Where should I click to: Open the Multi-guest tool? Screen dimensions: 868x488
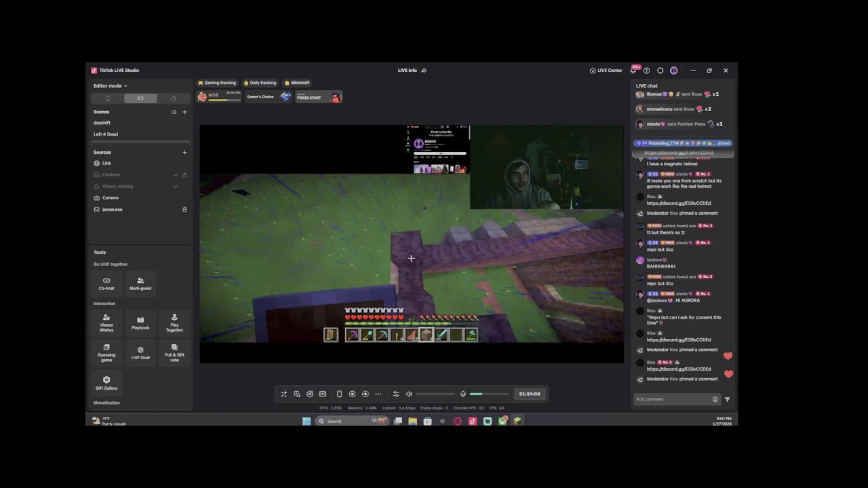point(140,283)
